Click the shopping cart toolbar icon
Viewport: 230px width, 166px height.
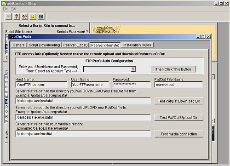(x=9, y=17)
